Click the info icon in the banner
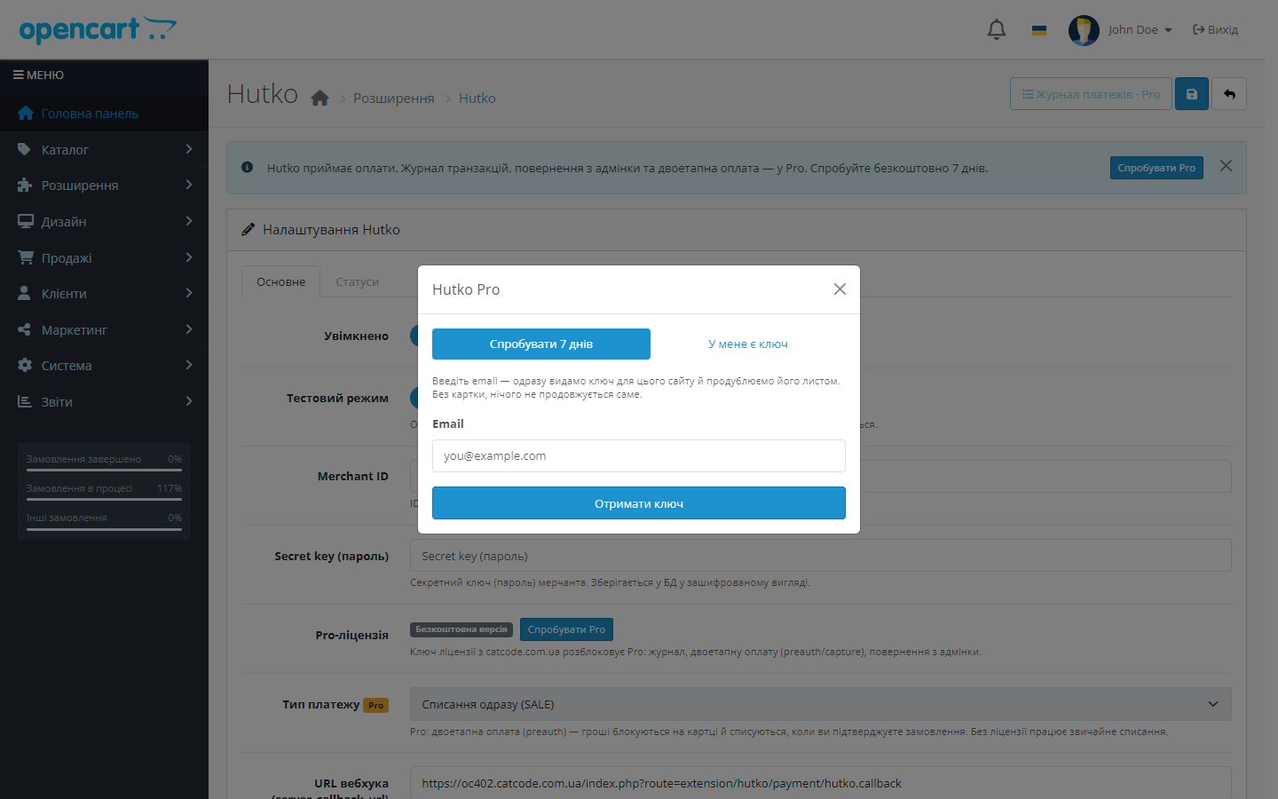 pos(248,167)
